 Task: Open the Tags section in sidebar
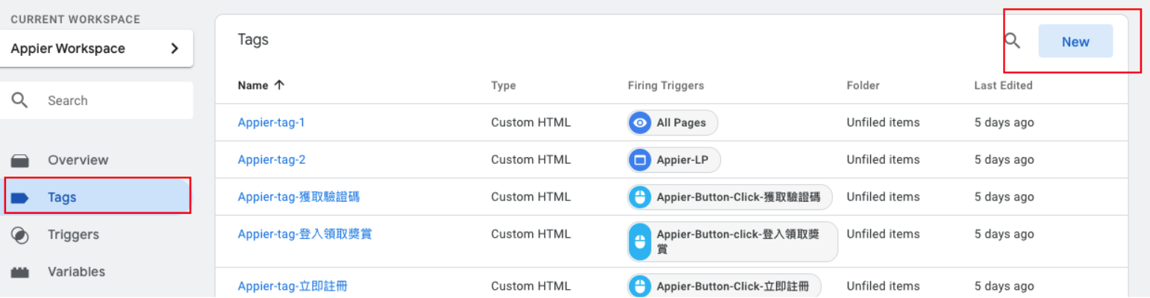pyautogui.click(x=62, y=197)
